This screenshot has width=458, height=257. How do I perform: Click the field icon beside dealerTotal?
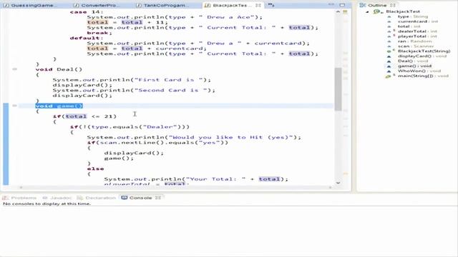tap(389, 31)
